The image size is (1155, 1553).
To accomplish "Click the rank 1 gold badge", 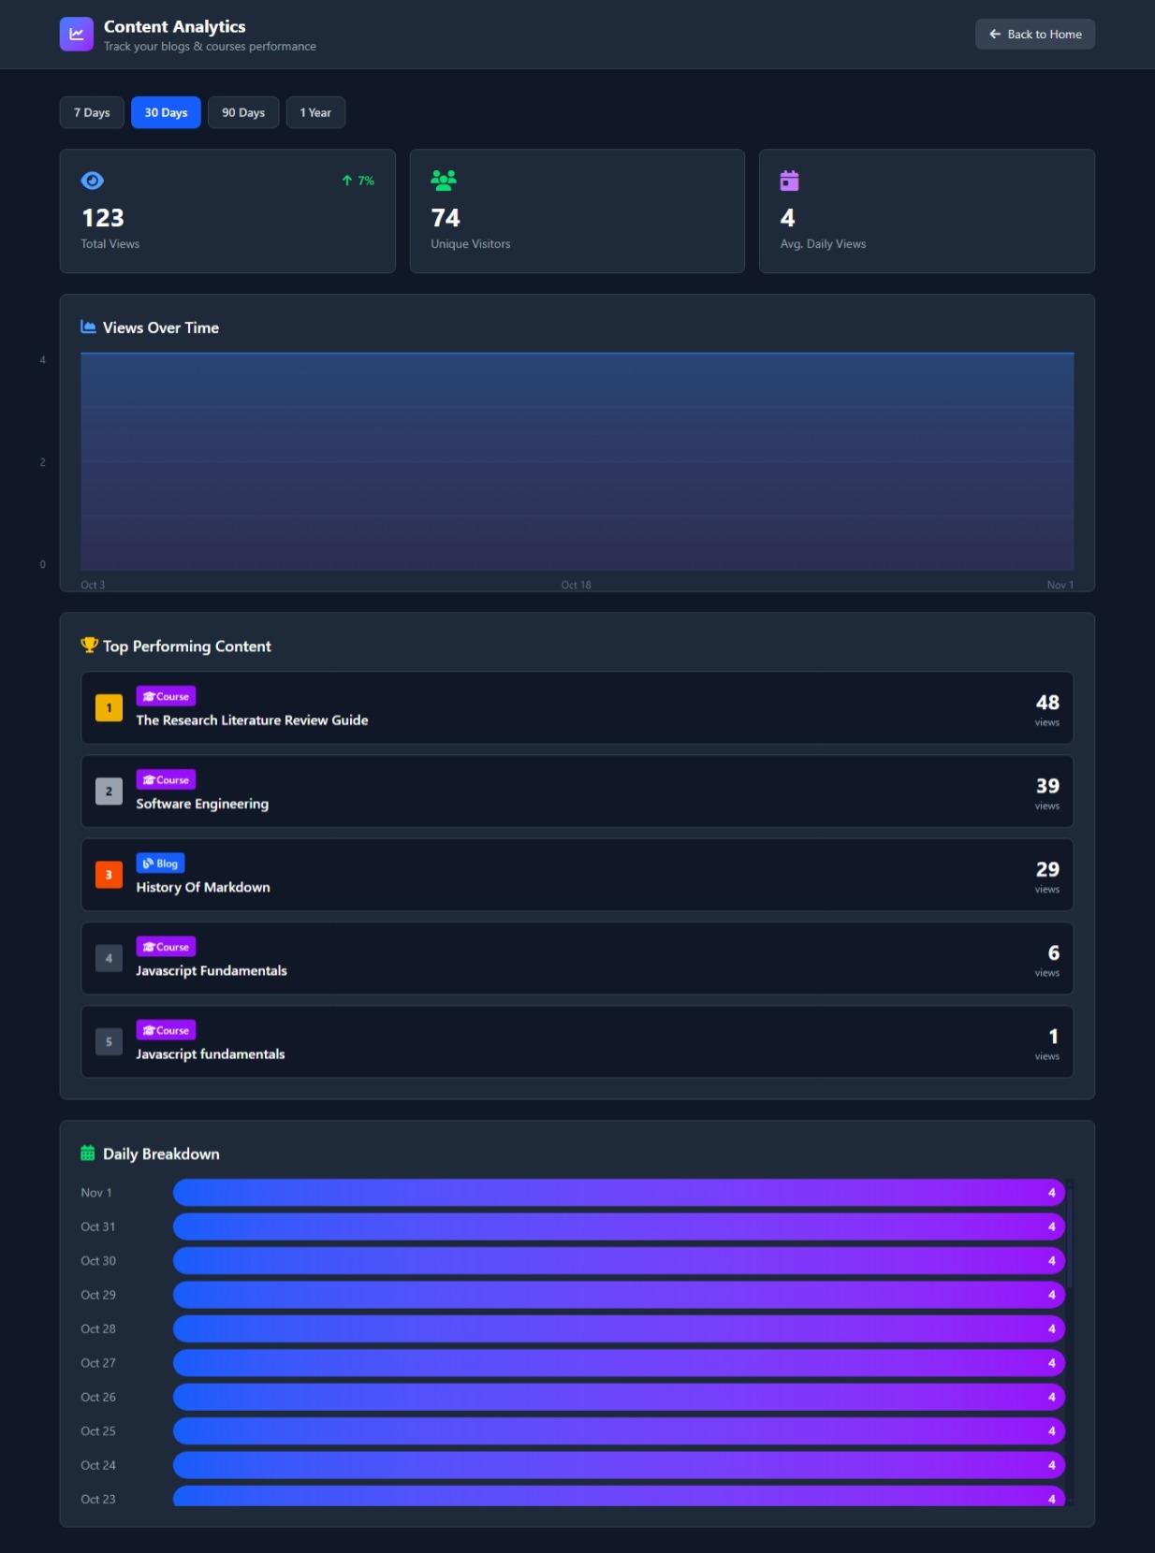I will coord(109,708).
